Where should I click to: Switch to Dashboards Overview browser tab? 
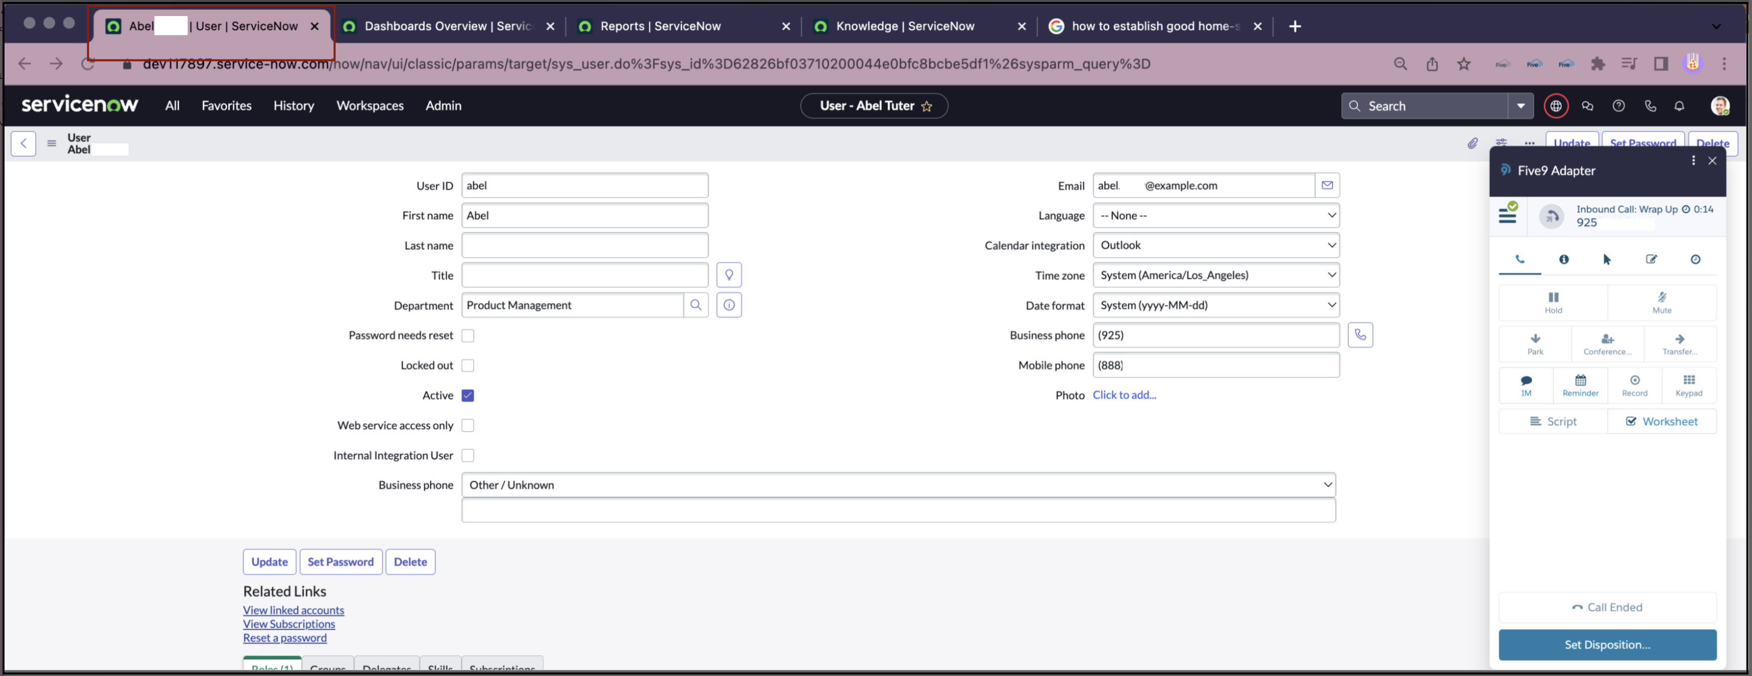449,26
